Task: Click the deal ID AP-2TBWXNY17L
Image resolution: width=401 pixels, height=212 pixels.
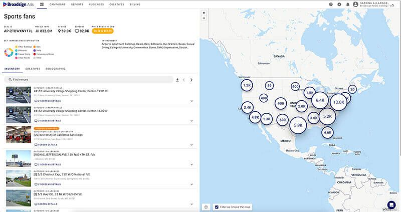Action: [x=18, y=31]
